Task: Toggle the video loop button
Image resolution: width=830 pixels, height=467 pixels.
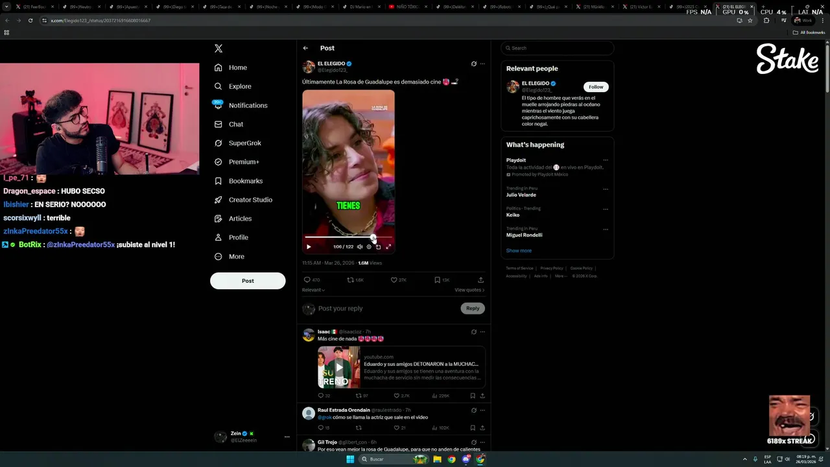Action: click(x=378, y=246)
